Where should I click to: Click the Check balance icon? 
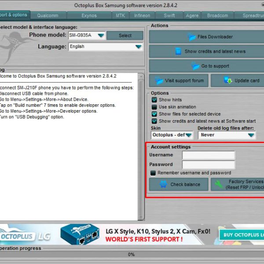(x=163, y=185)
